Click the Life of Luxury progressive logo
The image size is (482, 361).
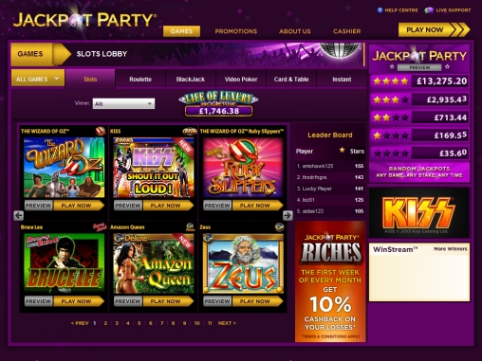[218, 99]
